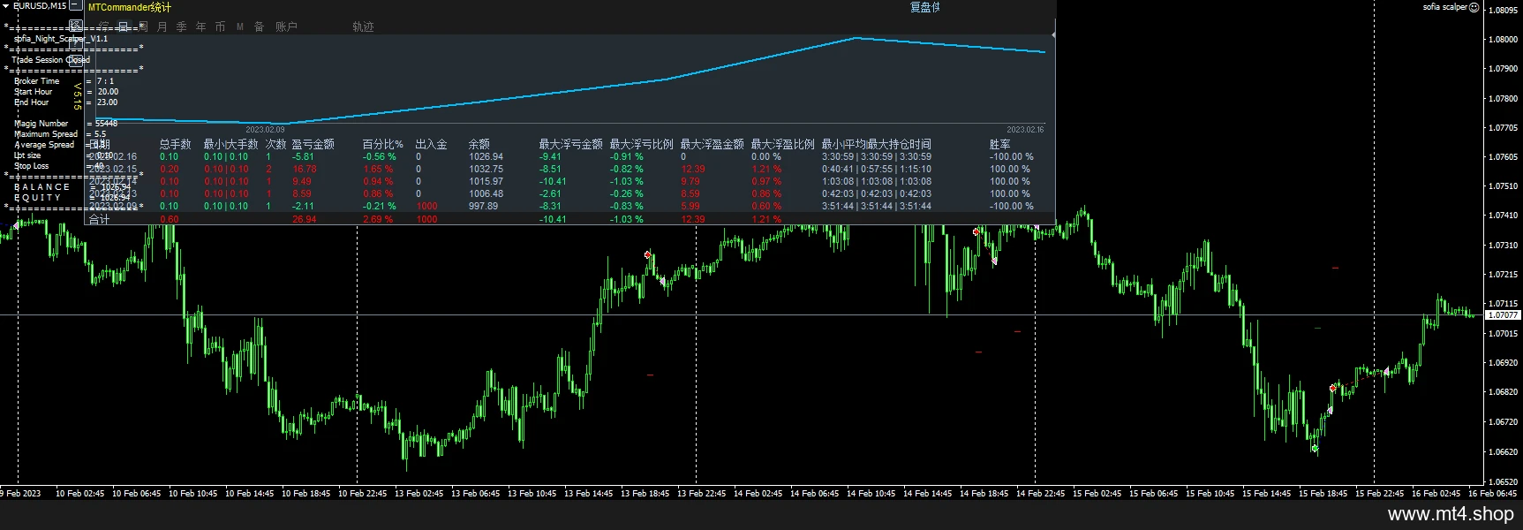This screenshot has width=1523, height=530.
Task: Click the 出入金 column header
Action: 432,144
